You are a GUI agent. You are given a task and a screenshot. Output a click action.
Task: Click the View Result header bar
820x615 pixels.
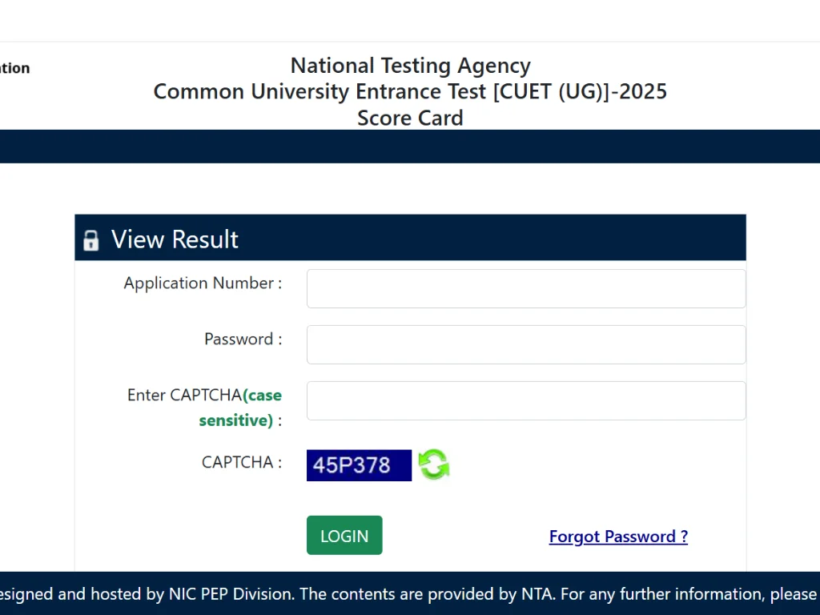[x=410, y=237]
